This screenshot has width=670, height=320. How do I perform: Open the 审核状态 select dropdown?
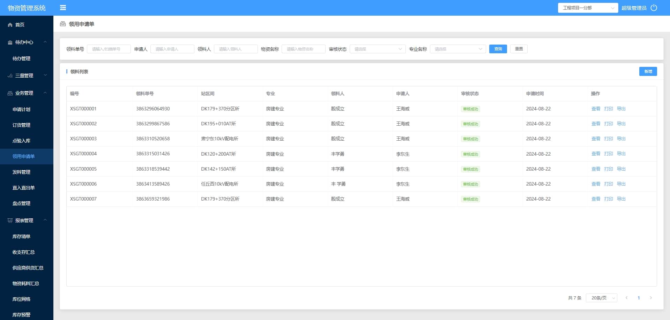[x=378, y=49]
